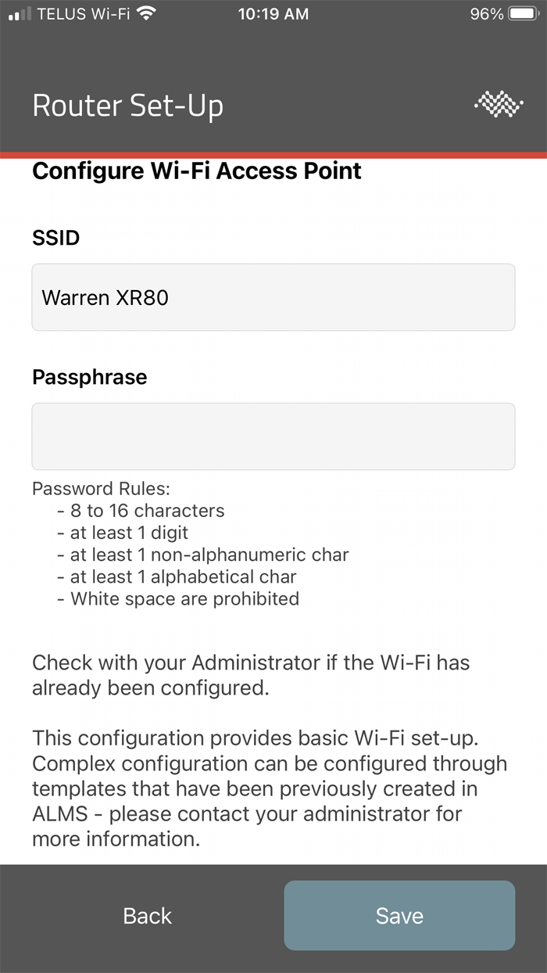
Task: Click the Passphrase label
Action: pos(90,377)
